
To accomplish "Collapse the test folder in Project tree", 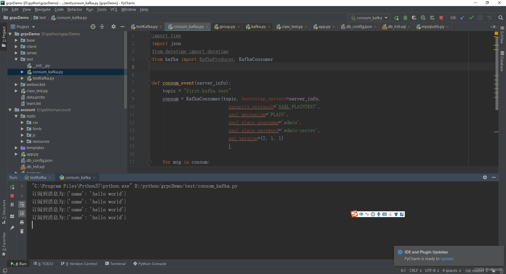I will 16,59.
